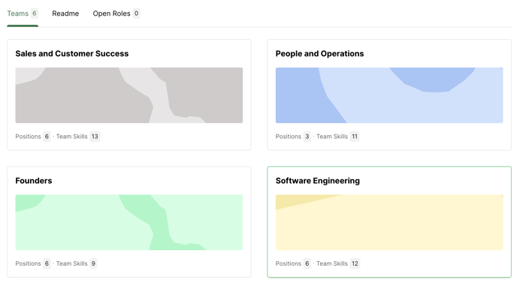Click Team Skills 13 badge on Sales card

tap(95, 137)
